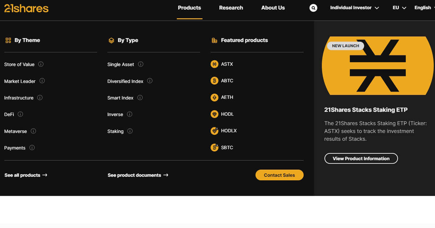Open the English language dropdown

424,8
